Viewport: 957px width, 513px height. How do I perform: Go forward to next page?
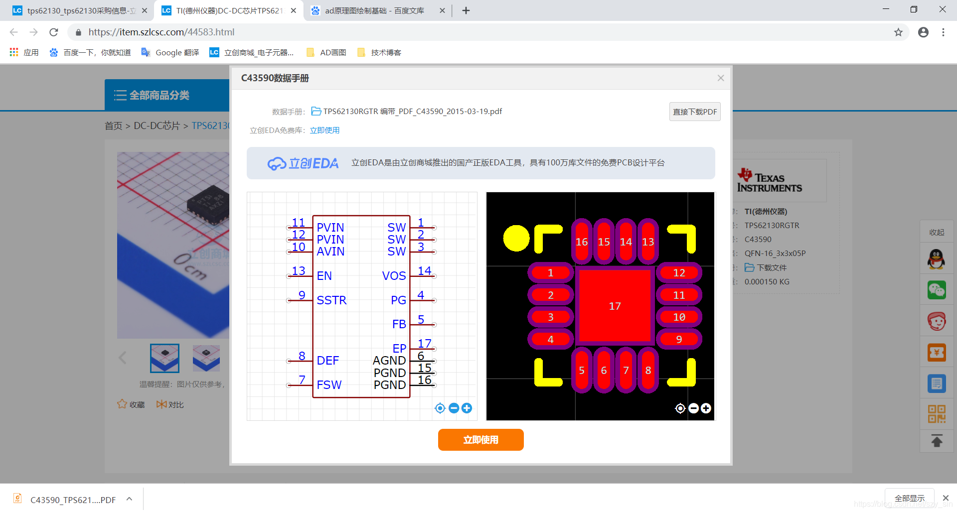coord(33,32)
